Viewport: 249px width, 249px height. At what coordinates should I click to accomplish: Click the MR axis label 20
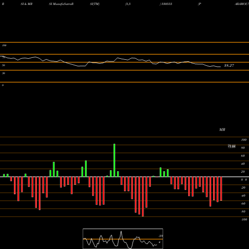click(243, 172)
